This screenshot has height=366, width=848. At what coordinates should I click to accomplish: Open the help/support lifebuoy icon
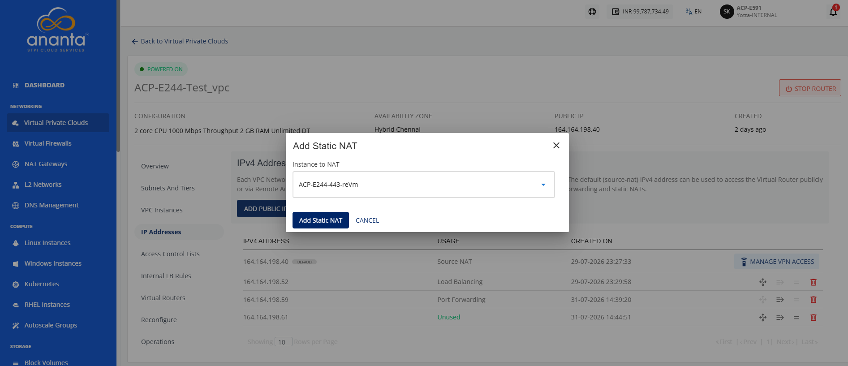coord(592,12)
